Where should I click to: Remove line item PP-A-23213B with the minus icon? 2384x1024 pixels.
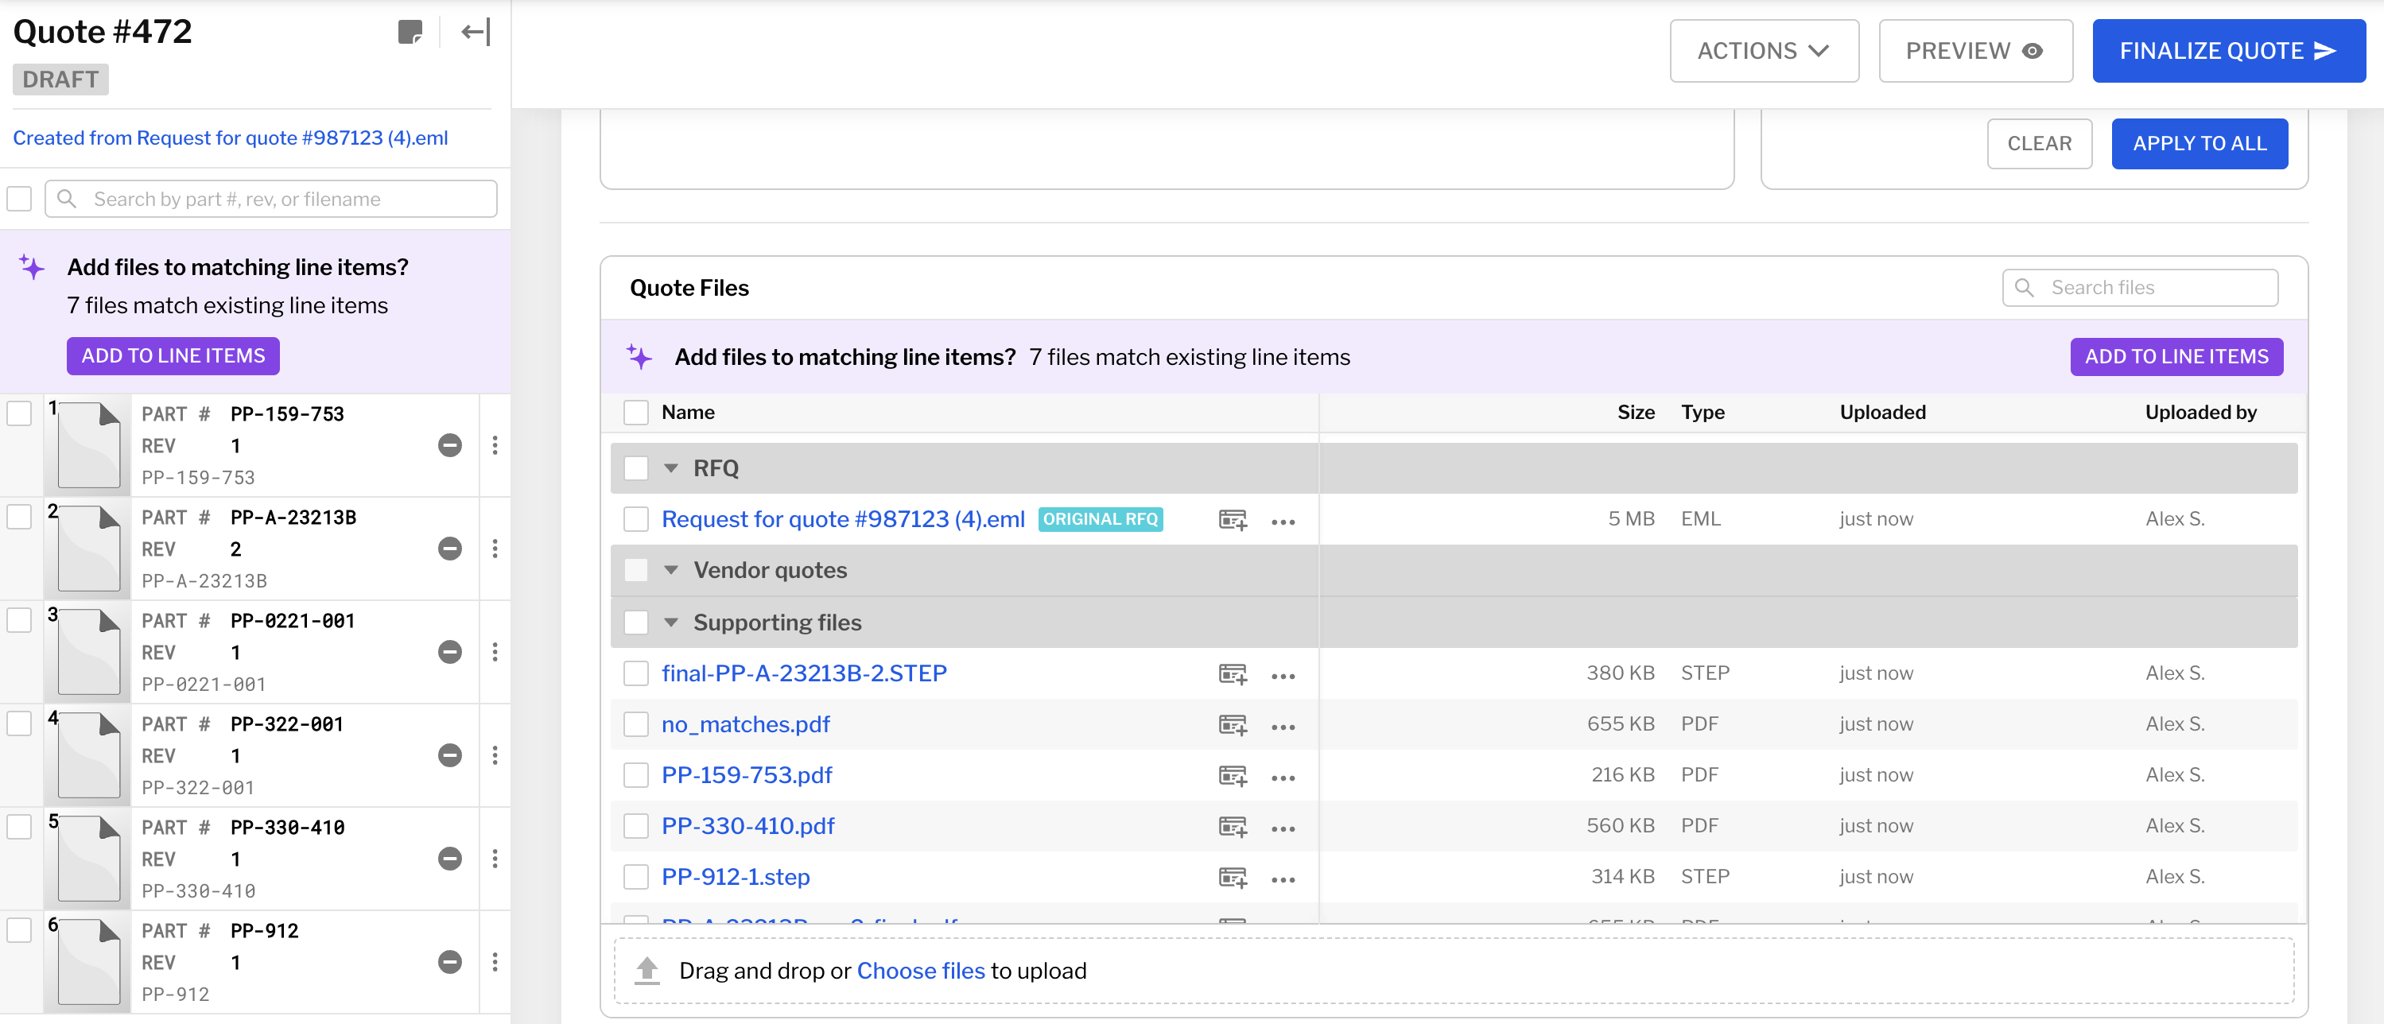(451, 549)
